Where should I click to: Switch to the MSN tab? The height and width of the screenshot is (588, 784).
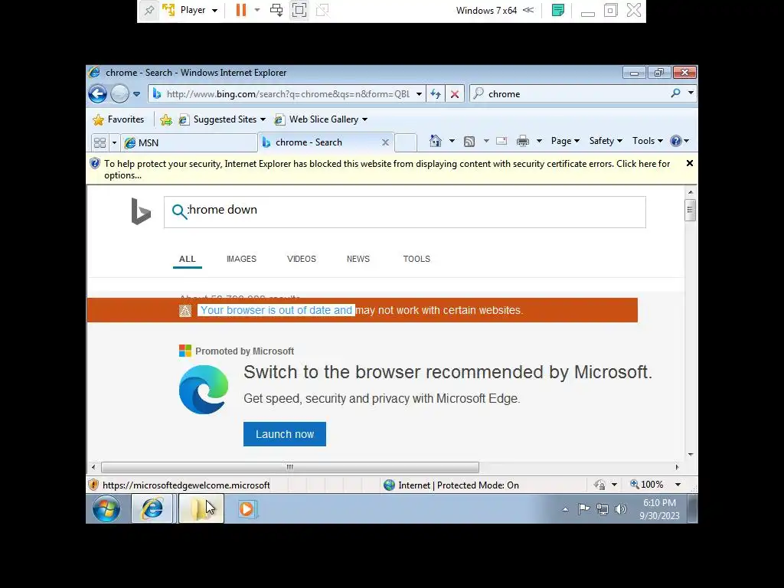[x=188, y=143]
